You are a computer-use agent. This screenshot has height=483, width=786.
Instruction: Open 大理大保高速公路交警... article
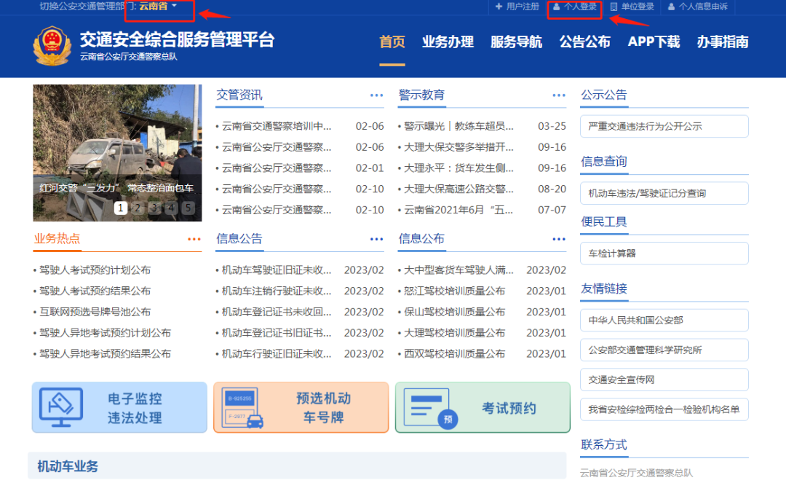[458, 189]
